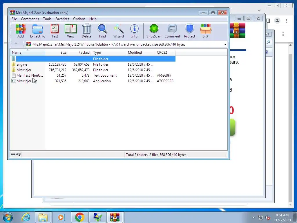This screenshot has width=297, height=223.
Task: Click the status bar total bytes text
Action: point(156,155)
